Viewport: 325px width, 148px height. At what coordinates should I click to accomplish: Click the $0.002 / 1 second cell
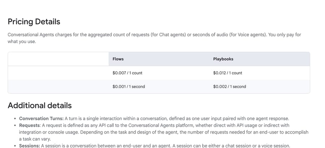point(260,87)
